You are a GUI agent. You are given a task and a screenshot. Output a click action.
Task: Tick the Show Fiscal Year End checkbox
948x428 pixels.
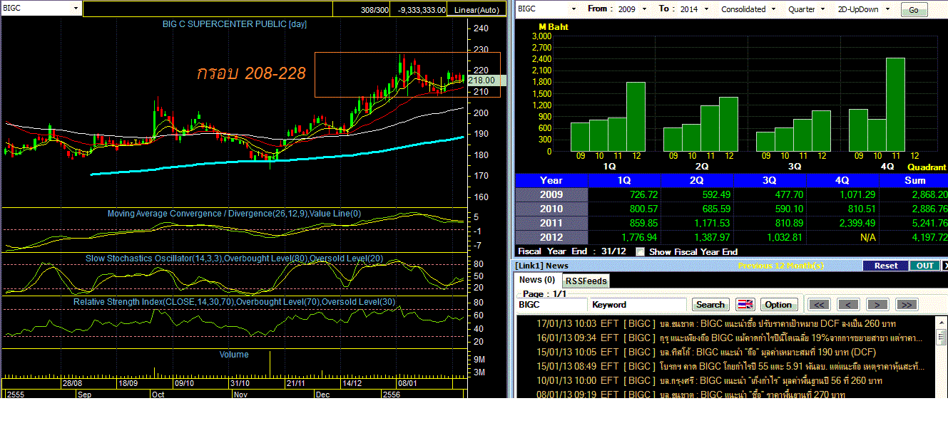[x=640, y=251]
